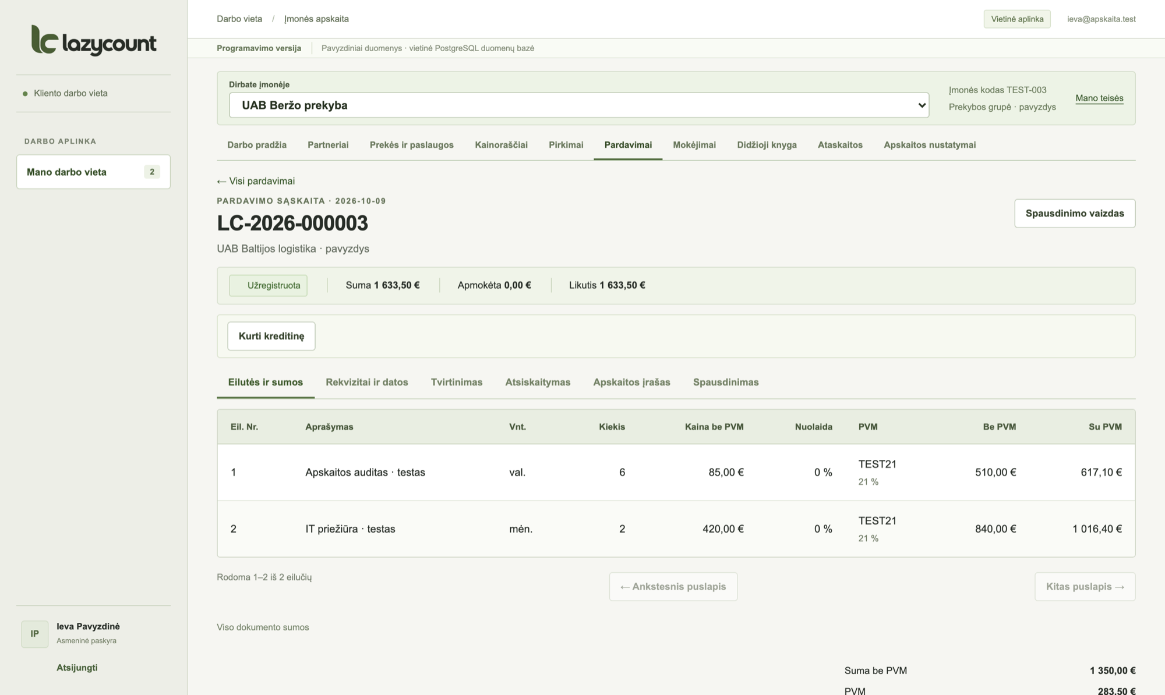The width and height of the screenshot is (1165, 695).
Task: Go to the Kainoraščiai tab
Action: [x=501, y=145]
